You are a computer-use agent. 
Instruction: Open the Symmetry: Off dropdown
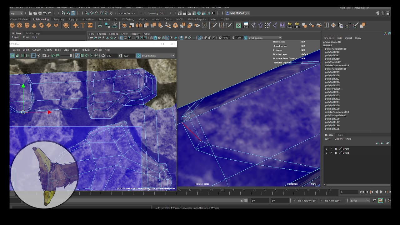(156, 13)
